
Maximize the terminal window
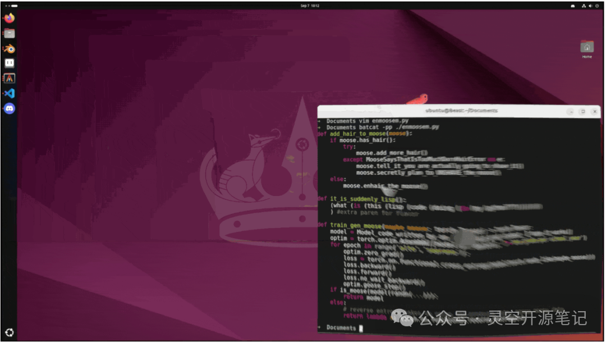[583, 112]
